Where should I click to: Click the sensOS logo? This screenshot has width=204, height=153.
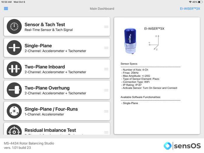pos(182,146)
